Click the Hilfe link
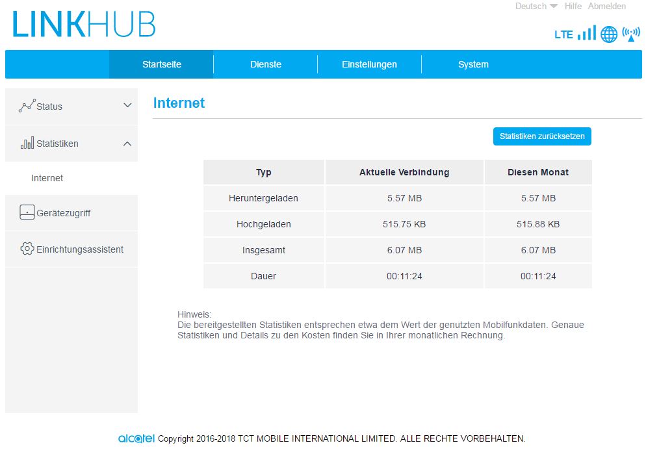Viewport: 646px width, 454px height. click(x=573, y=6)
